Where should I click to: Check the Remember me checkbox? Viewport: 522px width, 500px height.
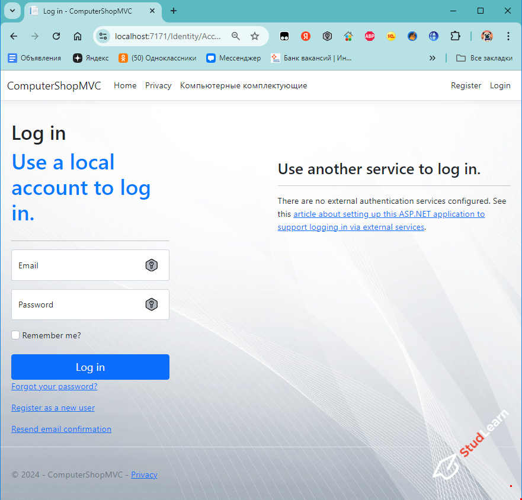[15, 335]
